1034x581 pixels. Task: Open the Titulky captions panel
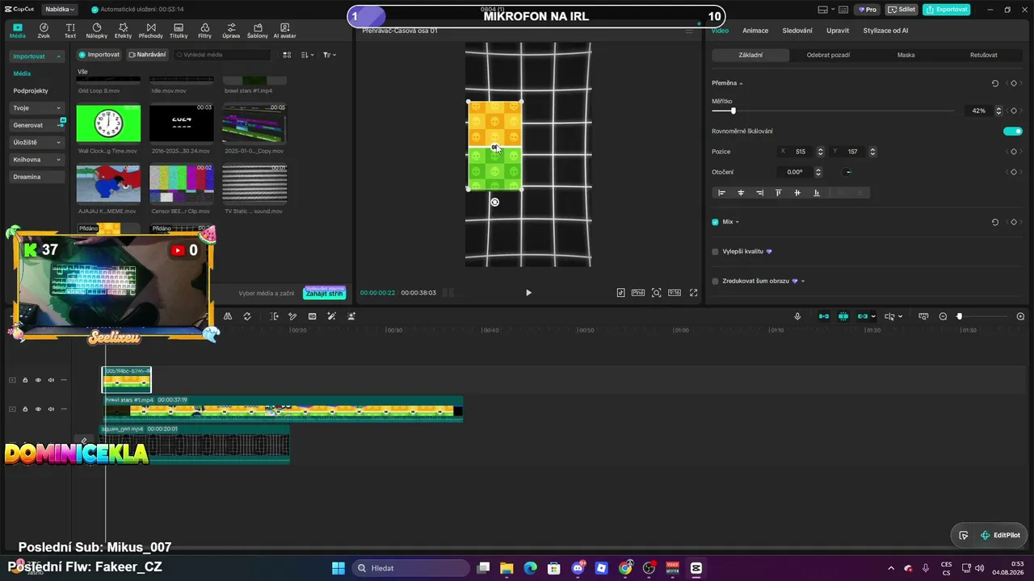tap(179, 31)
